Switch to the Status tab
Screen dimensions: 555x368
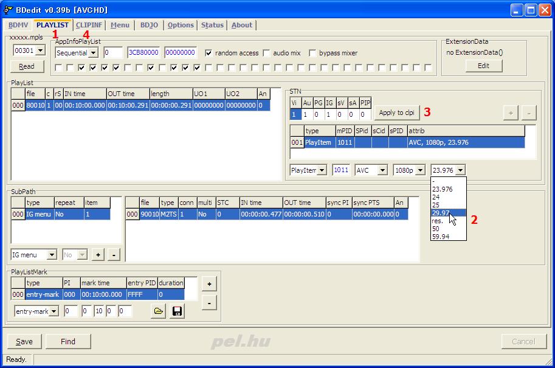(x=212, y=25)
